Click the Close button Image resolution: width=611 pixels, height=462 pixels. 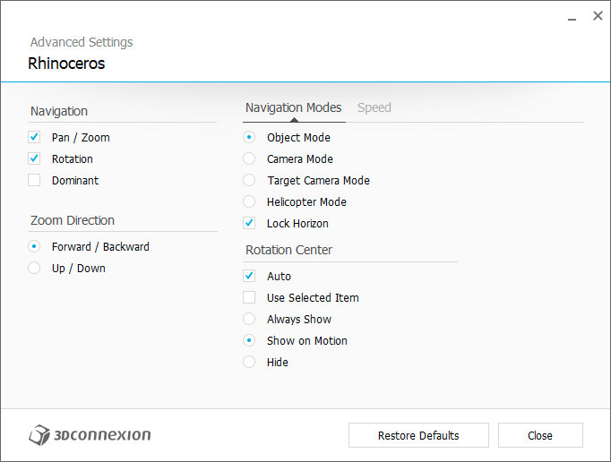pyautogui.click(x=540, y=435)
